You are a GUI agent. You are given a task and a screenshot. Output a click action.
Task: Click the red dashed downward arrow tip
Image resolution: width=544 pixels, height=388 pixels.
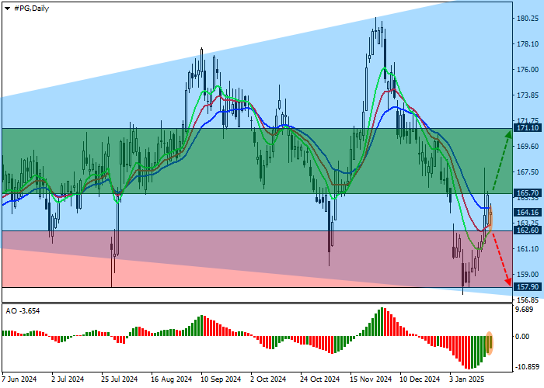(x=508, y=283)
